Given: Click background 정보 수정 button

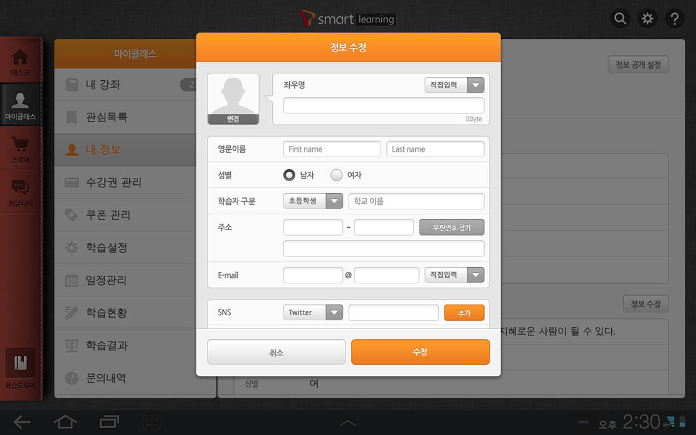Looking at the screenshot, I should click(x=645, y=304).
